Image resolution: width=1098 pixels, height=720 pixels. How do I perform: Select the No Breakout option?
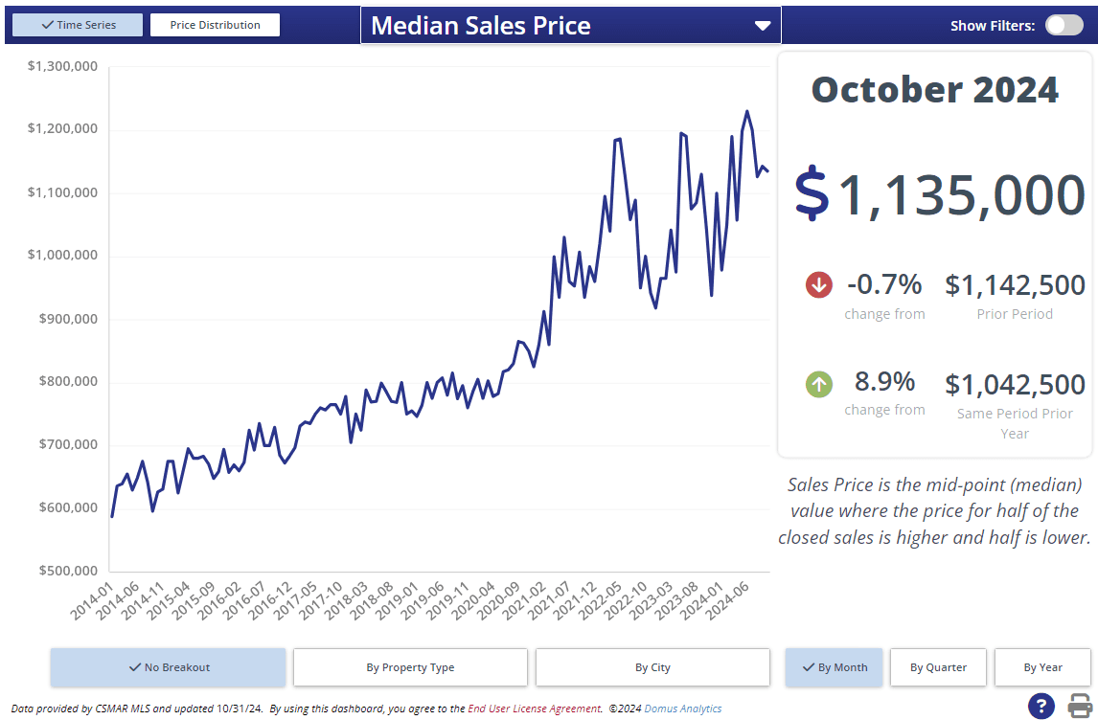click(x=168, y=667)
